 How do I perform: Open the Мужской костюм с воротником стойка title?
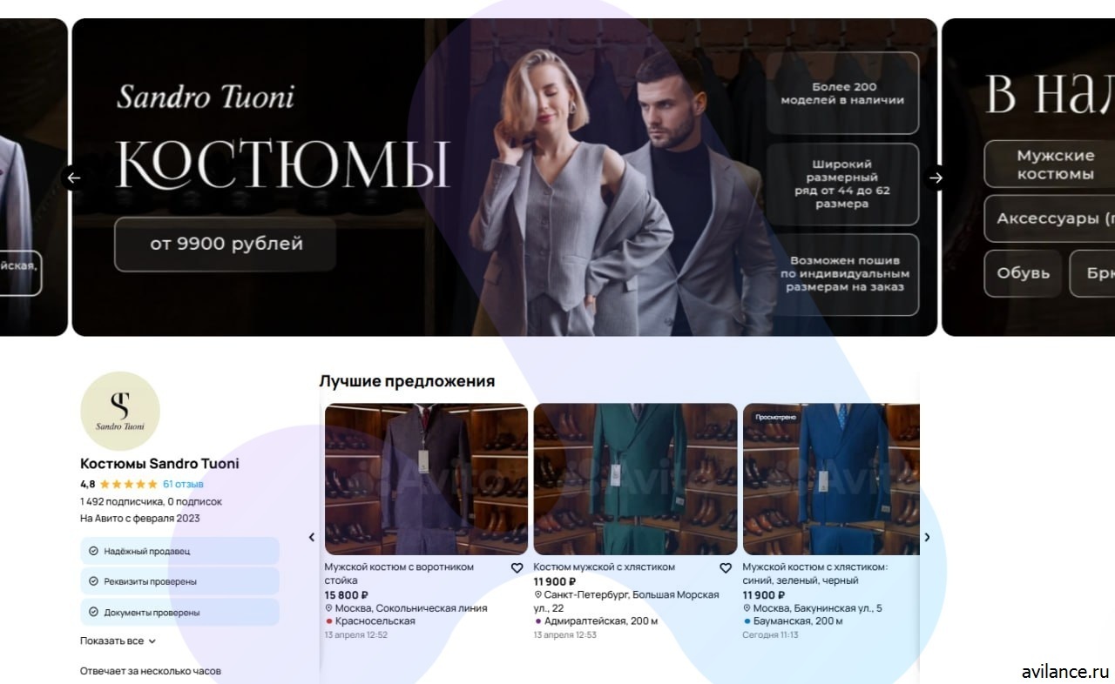coord(400,573)
